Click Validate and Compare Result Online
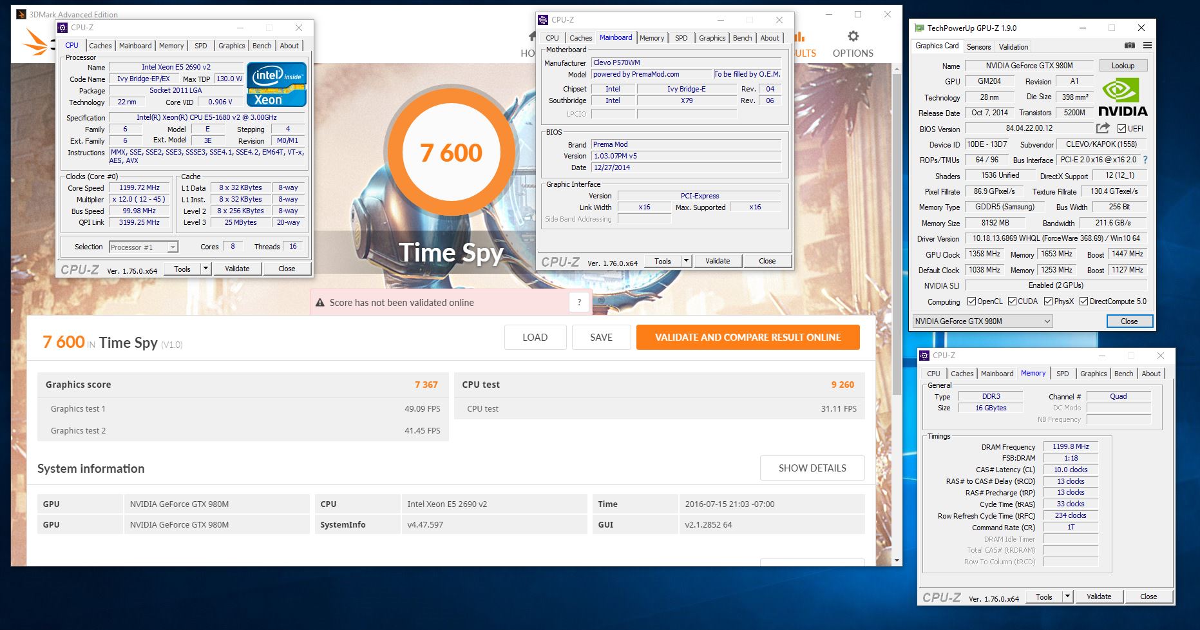The width and height of the screenshot is (1200, 630). (x=748, y=337)
